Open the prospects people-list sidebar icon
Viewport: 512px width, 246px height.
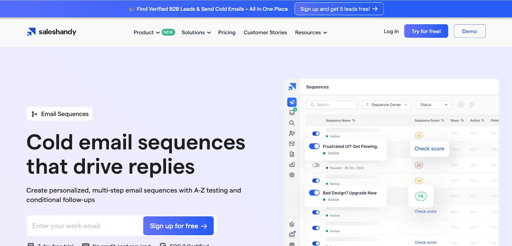[x=292, y=133]
